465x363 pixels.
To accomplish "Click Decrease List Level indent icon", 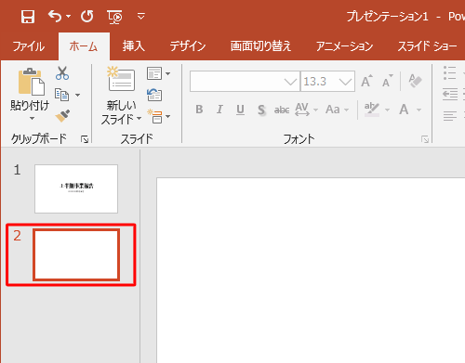I will coord(450,94).
